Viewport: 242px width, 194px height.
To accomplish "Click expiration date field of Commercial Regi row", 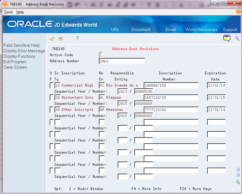I will click(217, 85).
